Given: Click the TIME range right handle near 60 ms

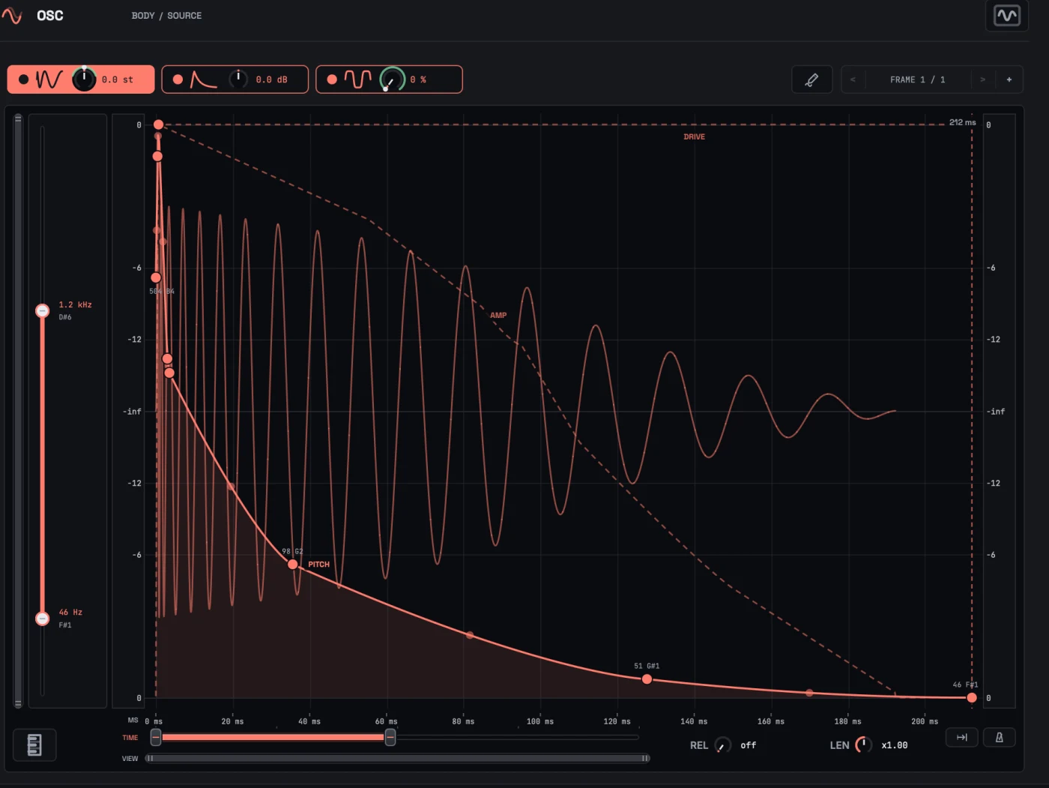Looking at the screenshot, I should point(390,738).
